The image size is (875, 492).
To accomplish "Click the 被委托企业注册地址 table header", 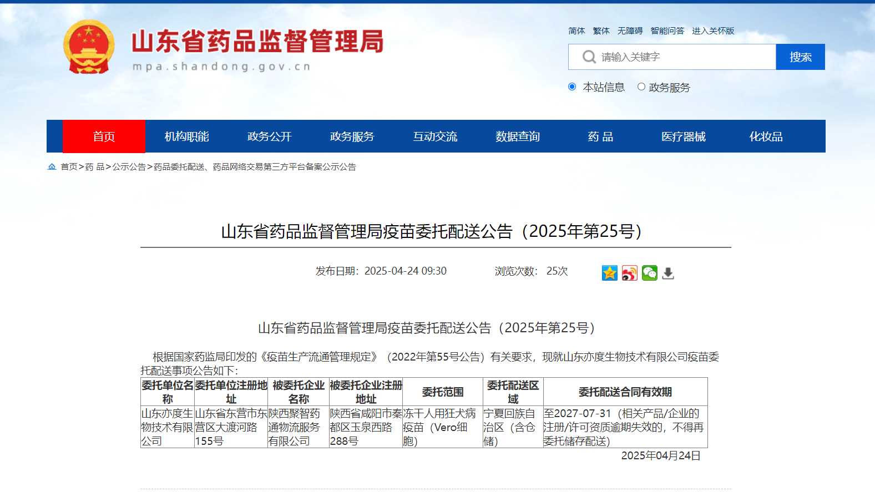I will (366, 392).
